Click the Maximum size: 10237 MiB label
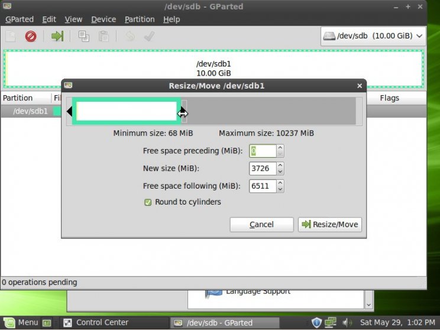440x330 pixels. [266, 133]
